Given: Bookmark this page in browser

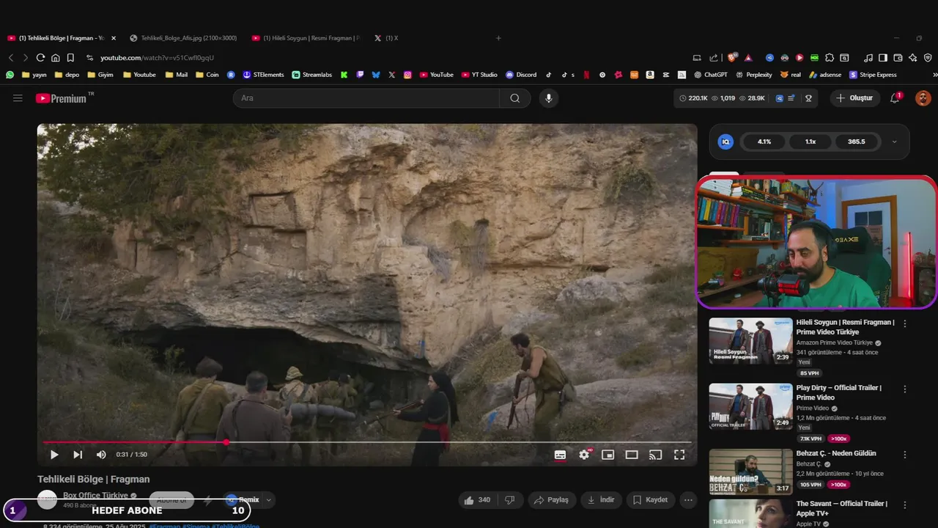Looking at the screenshot, I should click(x=70, y=57).
